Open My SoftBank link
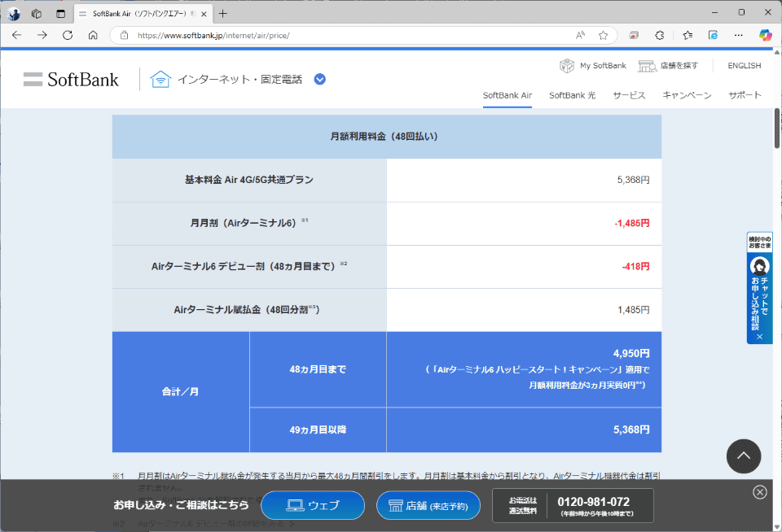The height and width of the screenshot is (532, 782). [593, 66]
